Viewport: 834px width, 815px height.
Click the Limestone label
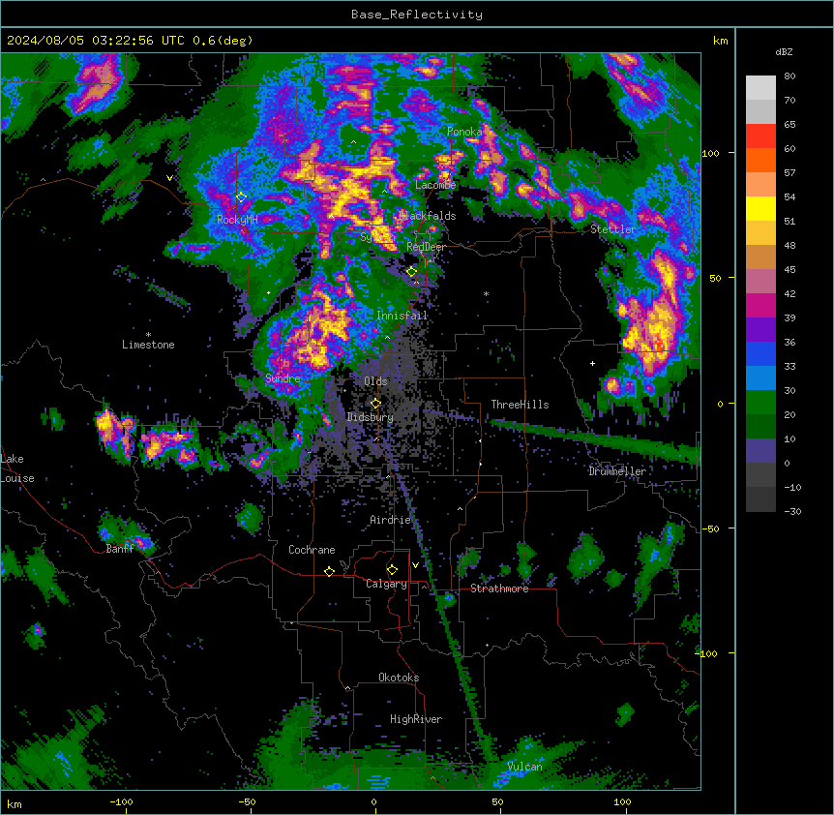click(148, 345)
